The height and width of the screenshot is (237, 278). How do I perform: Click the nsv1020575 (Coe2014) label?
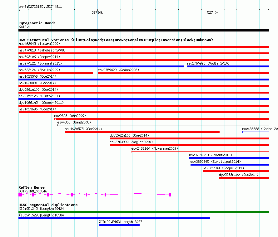click(83, 129)
